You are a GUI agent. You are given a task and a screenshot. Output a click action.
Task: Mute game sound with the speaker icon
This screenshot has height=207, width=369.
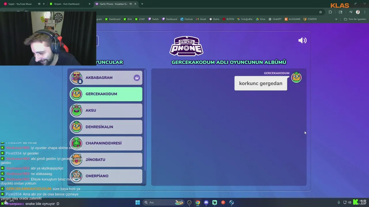pyautogui.click(x=302, y=41)
